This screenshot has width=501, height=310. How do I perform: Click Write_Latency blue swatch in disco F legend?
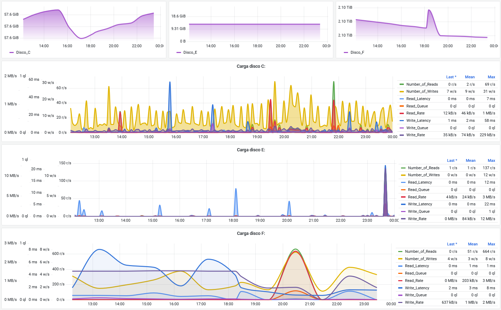[x=400, y=288]
